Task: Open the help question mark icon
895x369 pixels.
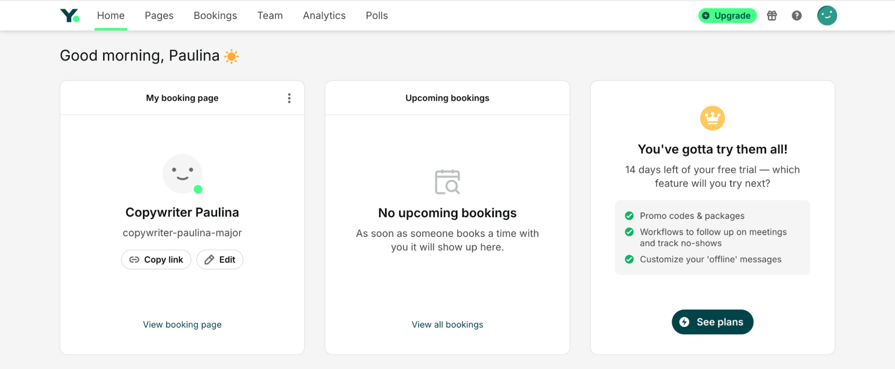Action: pos(797,16)
